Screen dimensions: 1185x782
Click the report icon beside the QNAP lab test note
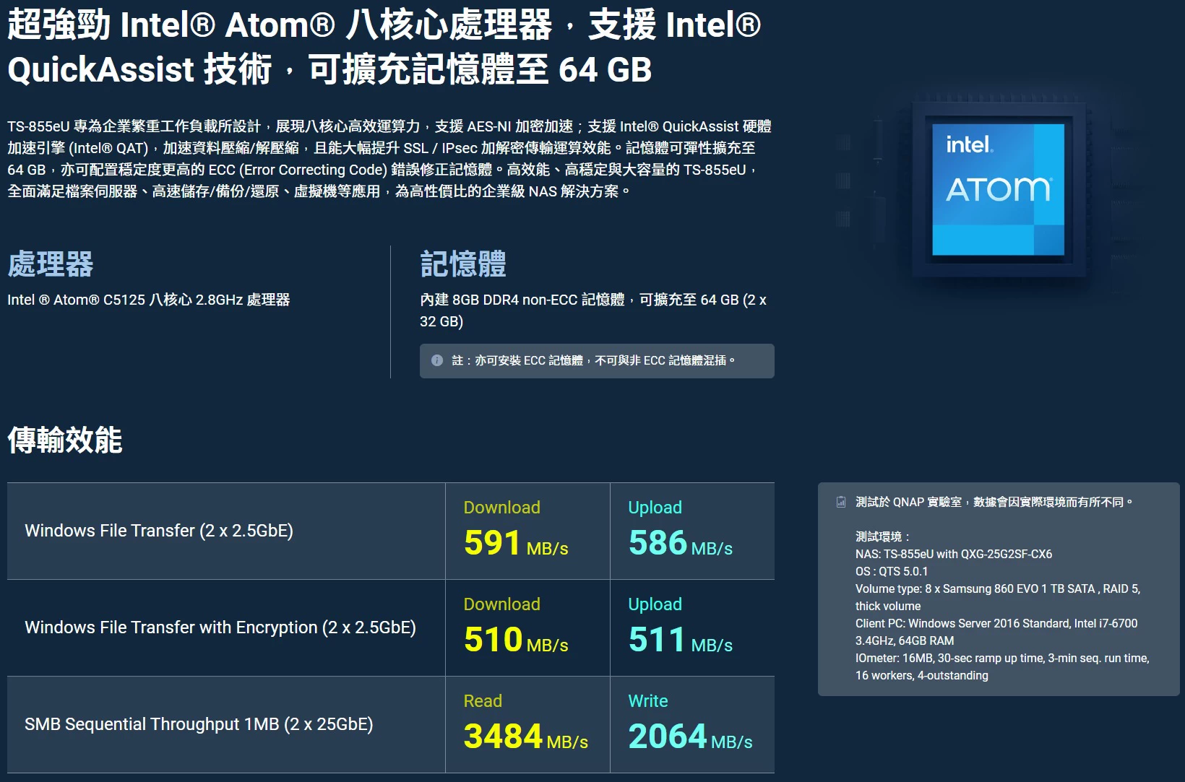tap(841, 502)
